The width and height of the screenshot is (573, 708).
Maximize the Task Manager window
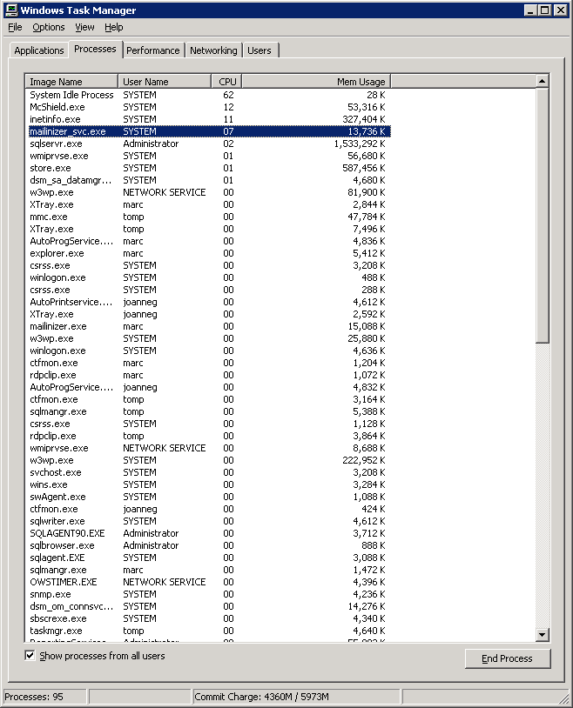(x=544, y=10)
